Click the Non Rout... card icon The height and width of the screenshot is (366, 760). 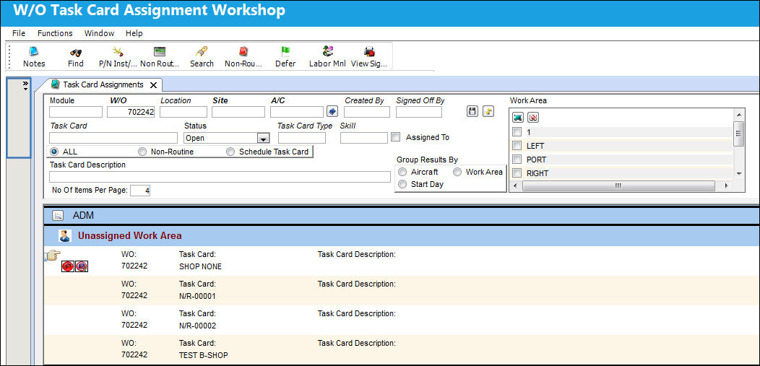pos(160,52)
